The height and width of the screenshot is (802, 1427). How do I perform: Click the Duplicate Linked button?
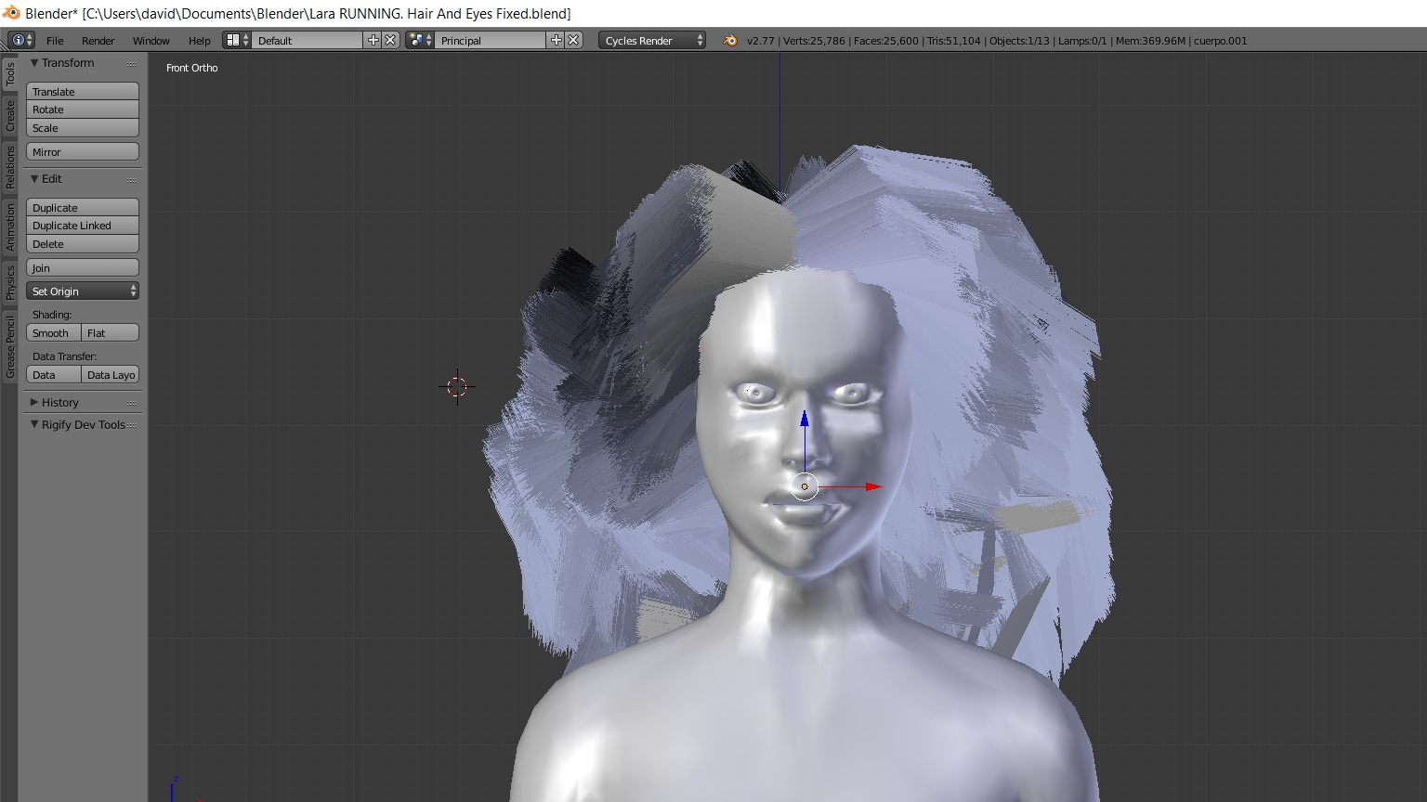(x=83, y=226)
